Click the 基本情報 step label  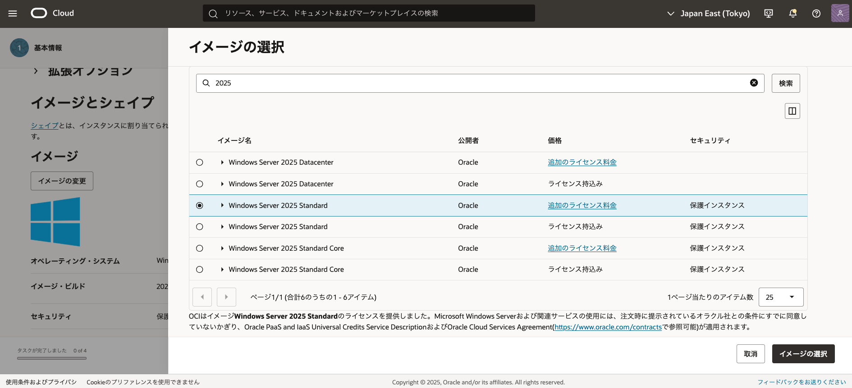click(x=48, y=48)
